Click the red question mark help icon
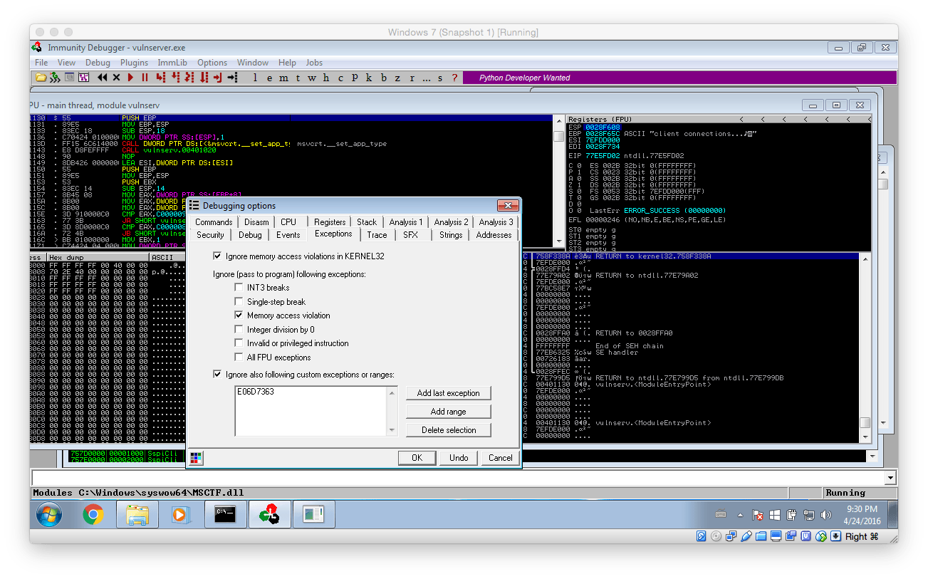 coord(454,78)
